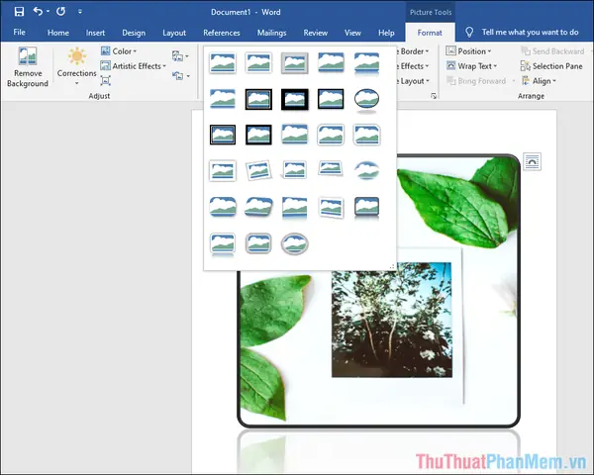Click Remove Background button
The width and height of the screenshot is (594, 475).
(28, 67)
